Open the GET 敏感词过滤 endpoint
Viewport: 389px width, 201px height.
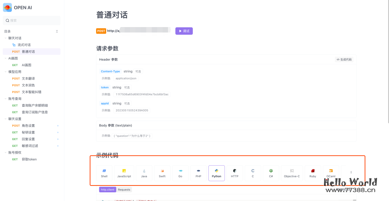[31, 146]
